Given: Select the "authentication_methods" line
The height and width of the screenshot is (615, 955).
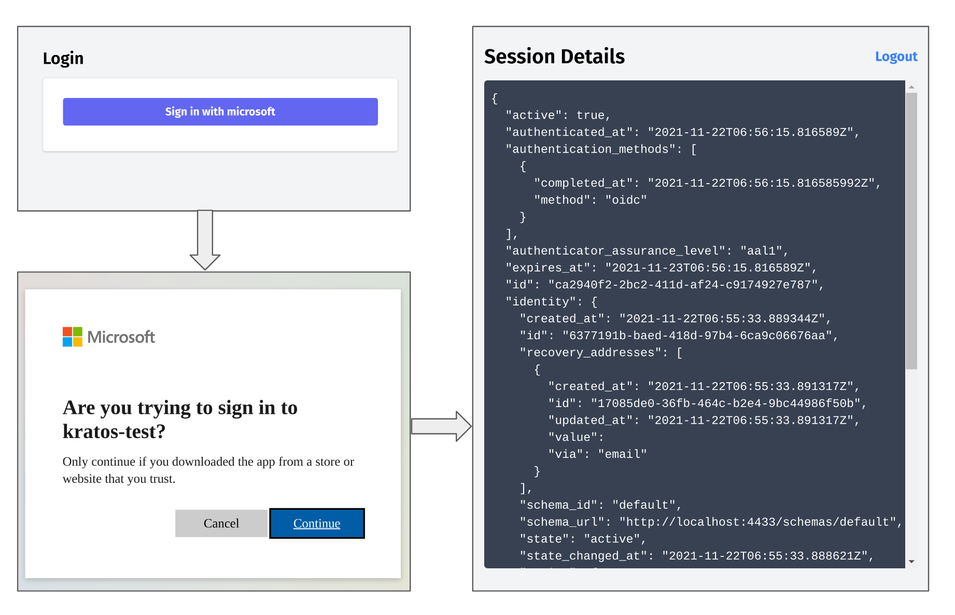Looking at the screenshot, I should [x=601, y=149].
